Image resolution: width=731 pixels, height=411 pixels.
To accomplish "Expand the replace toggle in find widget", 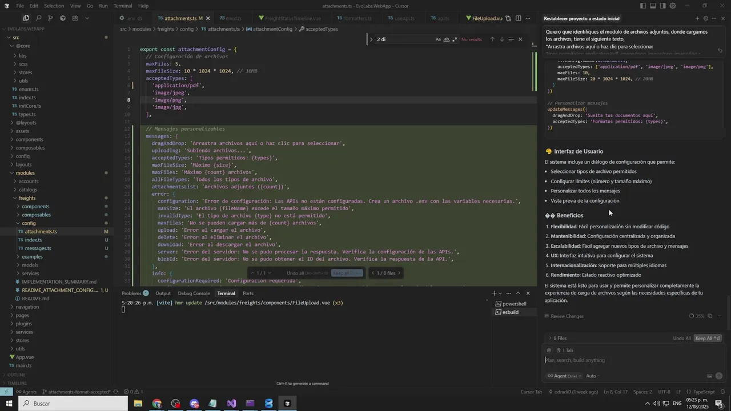I will click(x=371, y=39).
